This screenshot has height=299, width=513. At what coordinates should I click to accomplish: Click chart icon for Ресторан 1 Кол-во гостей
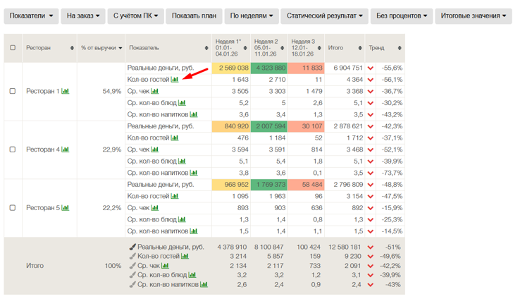pyautogui.click(x=175, y=79)
